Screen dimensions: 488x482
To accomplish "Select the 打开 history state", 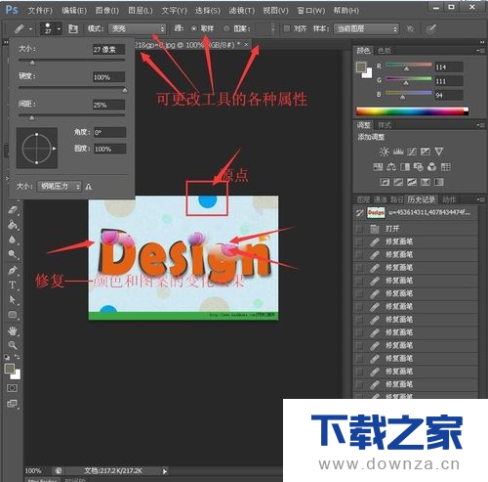I will pos(416,229).
